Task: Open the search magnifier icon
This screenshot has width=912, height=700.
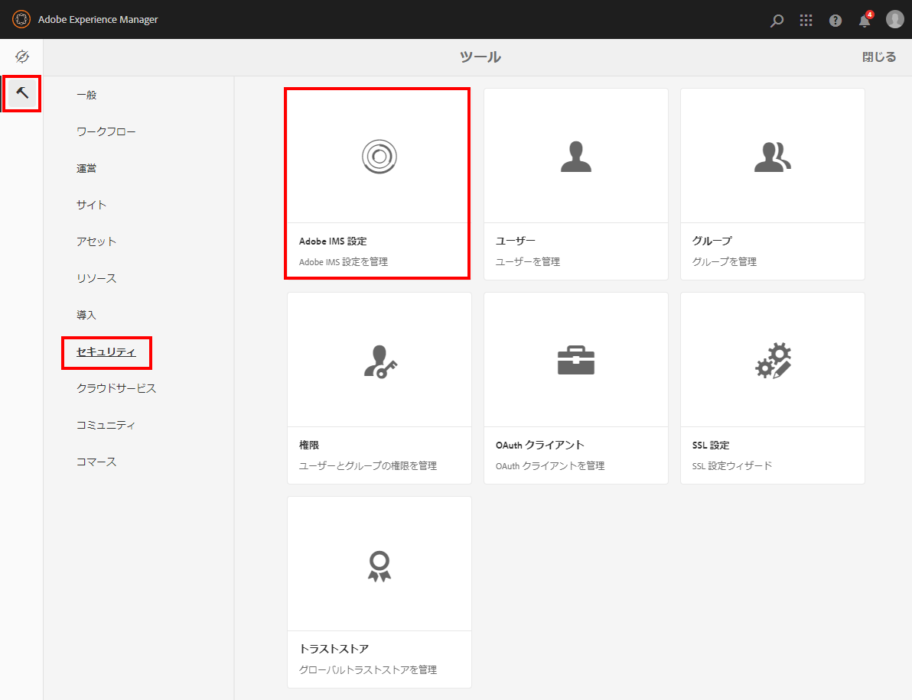Action: coord(777,21)
